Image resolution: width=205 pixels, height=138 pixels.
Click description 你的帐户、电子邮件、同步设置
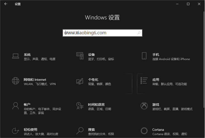(43, 111)
